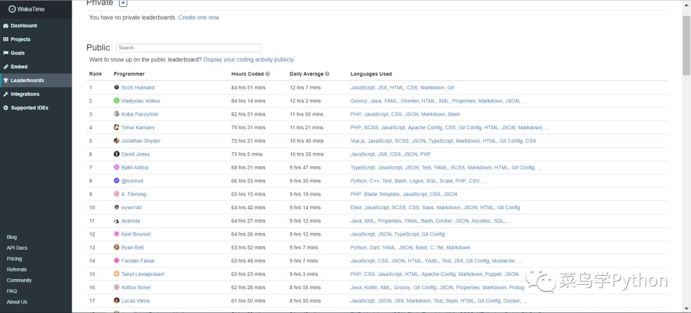Select Leaderboards in the sidebar
691x313 pixels.
(x=36, y=80)
